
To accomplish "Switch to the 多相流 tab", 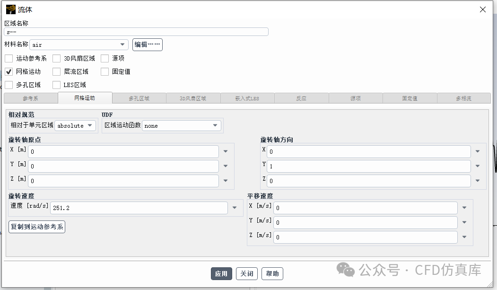I will tap(463, 98).
